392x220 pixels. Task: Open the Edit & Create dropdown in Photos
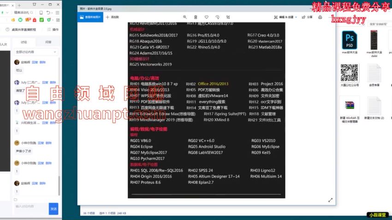pyautogui.click(x=285, y=17)
